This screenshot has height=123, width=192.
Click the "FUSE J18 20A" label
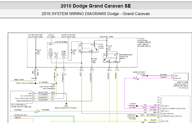tap(110, 48)
